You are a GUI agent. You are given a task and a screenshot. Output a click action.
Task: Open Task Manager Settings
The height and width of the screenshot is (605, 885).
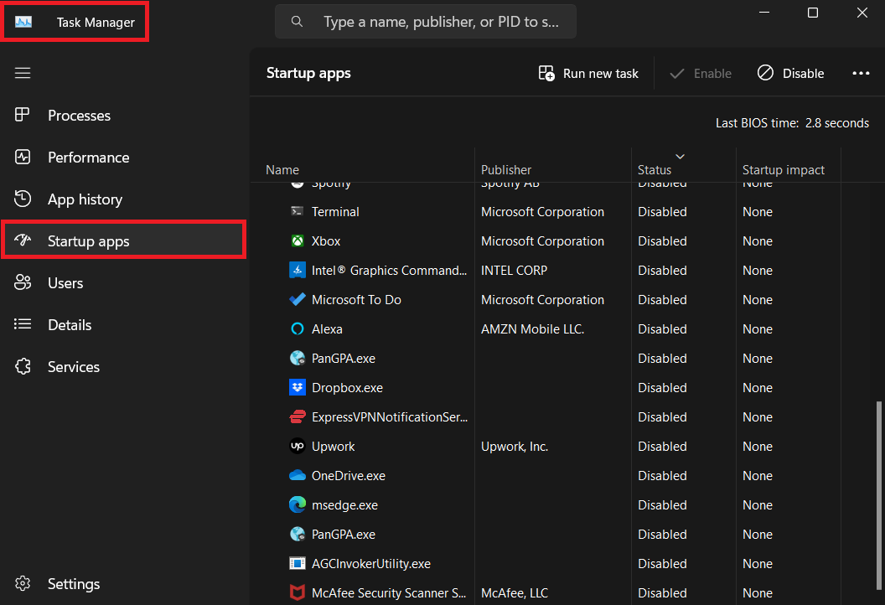[x=123, y=583]
